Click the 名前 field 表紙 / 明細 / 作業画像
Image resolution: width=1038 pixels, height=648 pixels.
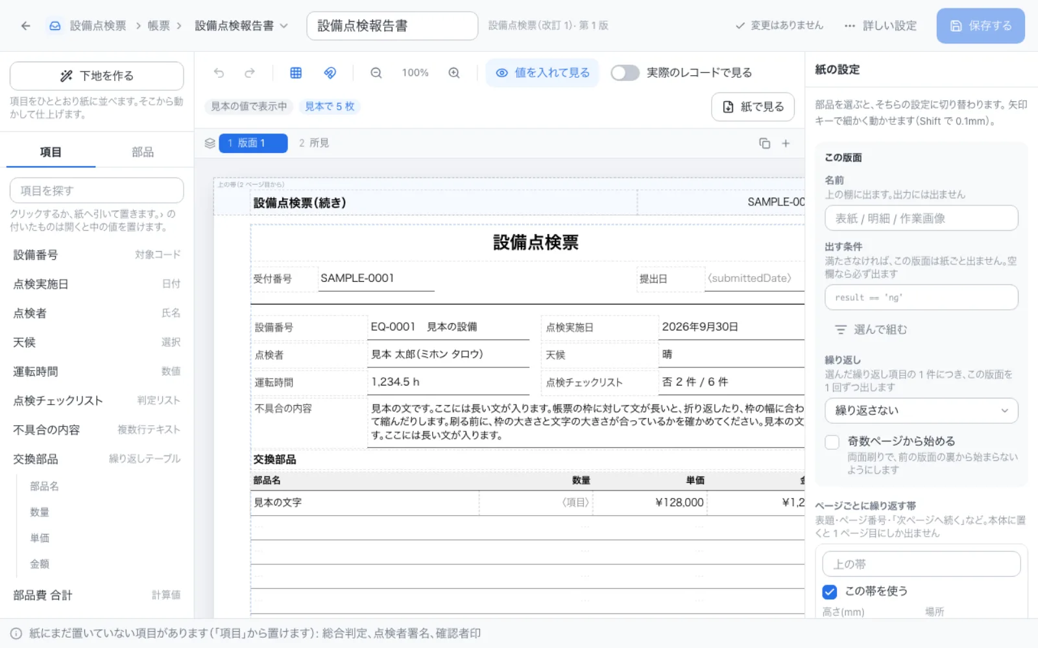point(921,218)
